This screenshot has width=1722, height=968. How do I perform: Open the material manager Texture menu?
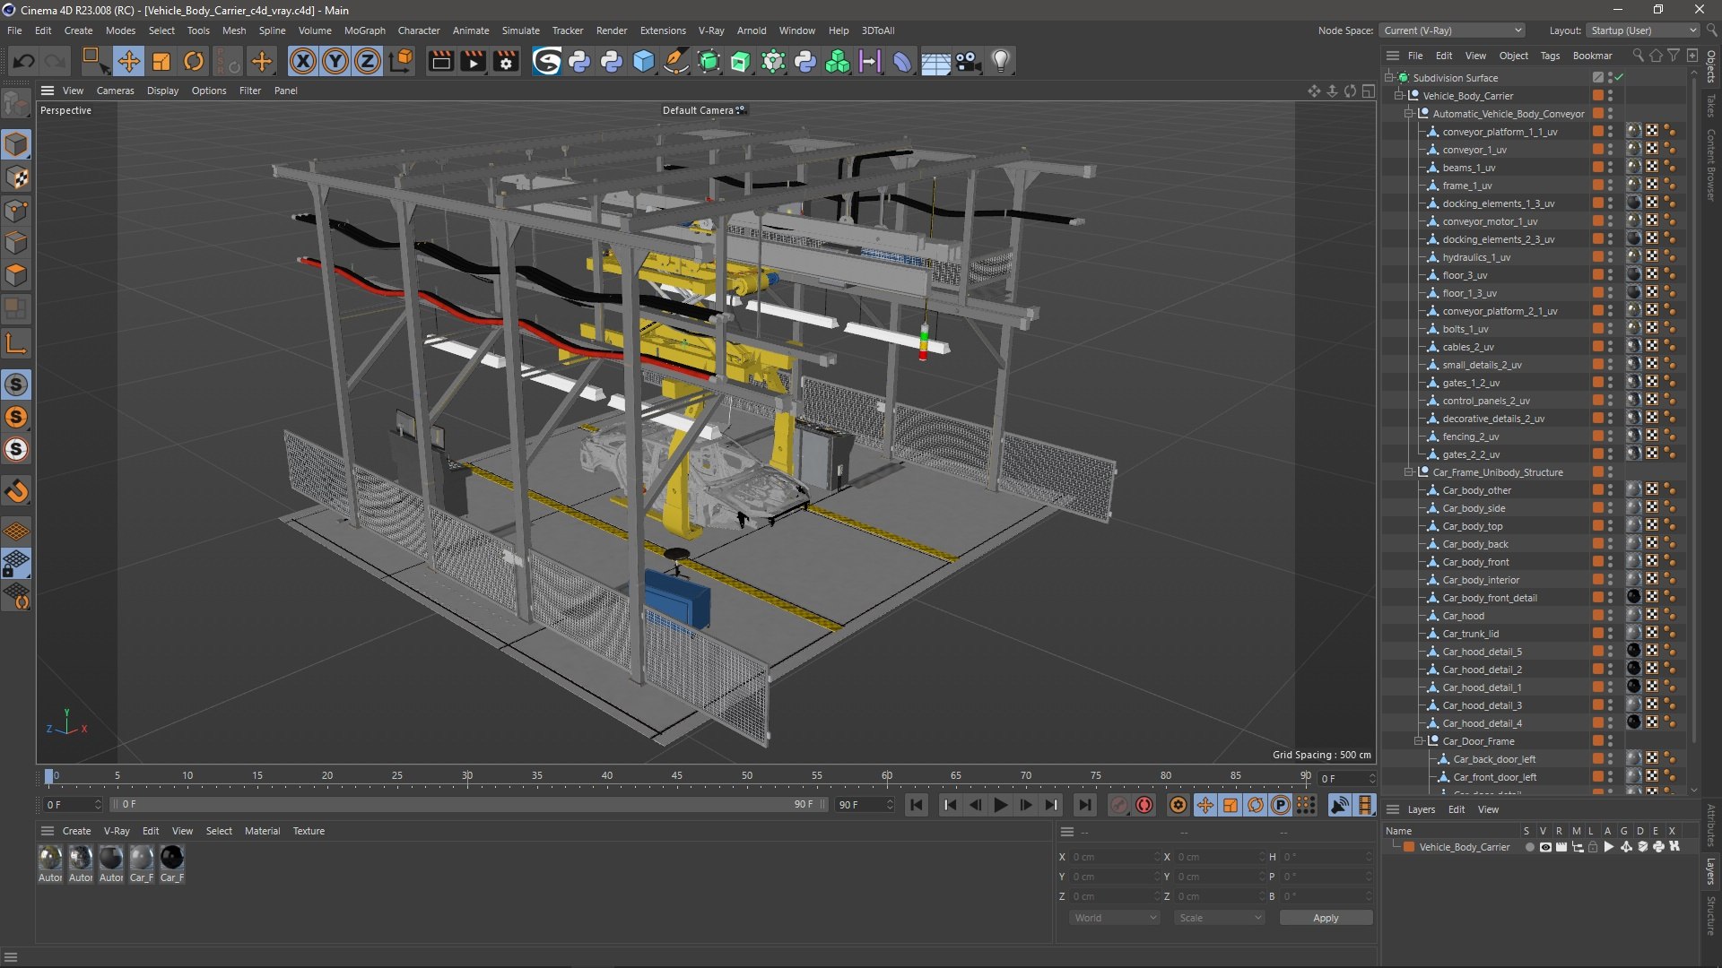click(x=309, y=831)
